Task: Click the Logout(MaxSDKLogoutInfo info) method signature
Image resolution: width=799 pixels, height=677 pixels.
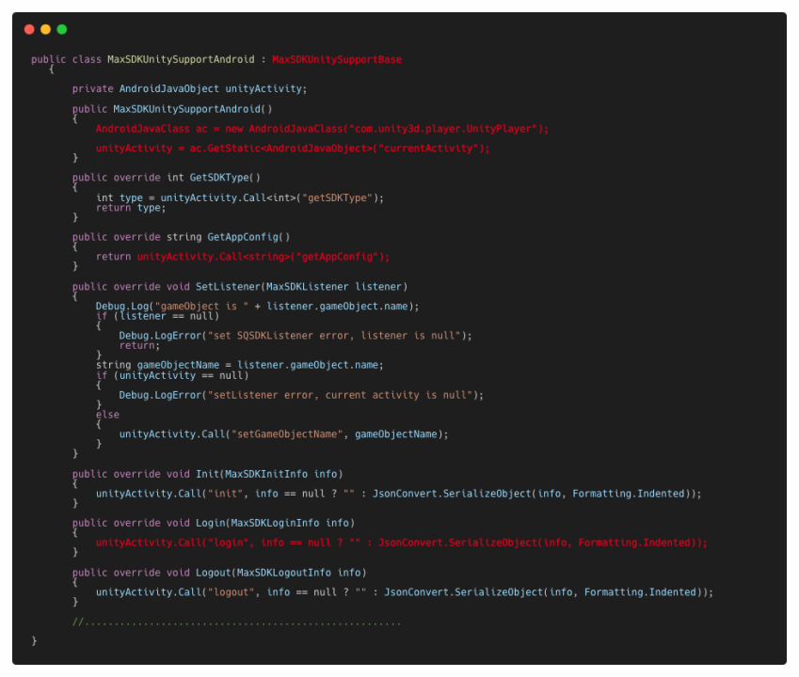Action: [219, 573]
